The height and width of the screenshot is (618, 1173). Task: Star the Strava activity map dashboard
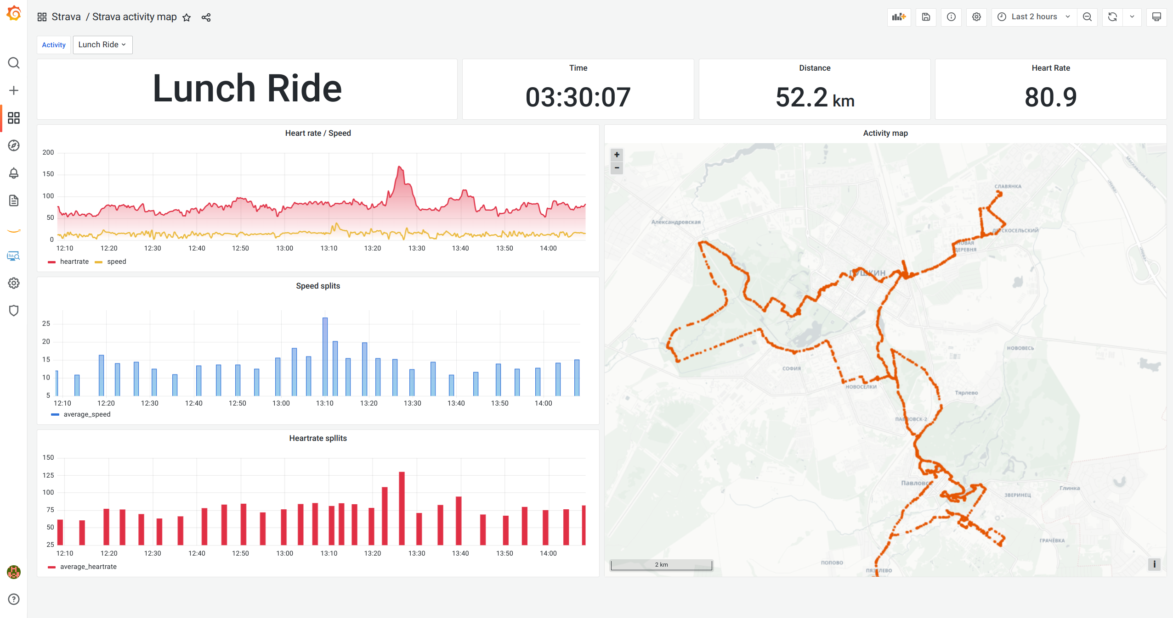tap(187, 17)
